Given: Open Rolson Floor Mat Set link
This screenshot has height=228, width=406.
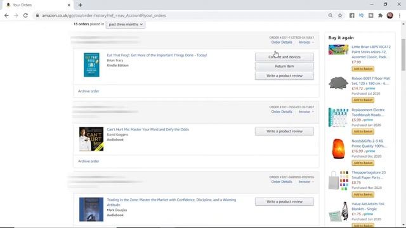Looking at the screenshot, I should (x=370, y=81).
